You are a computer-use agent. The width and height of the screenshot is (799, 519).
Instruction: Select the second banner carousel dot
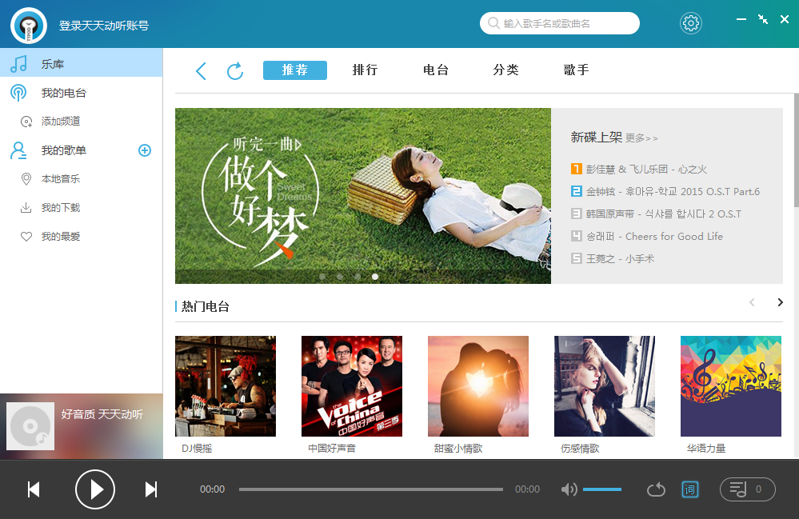(x=340, y=277)
